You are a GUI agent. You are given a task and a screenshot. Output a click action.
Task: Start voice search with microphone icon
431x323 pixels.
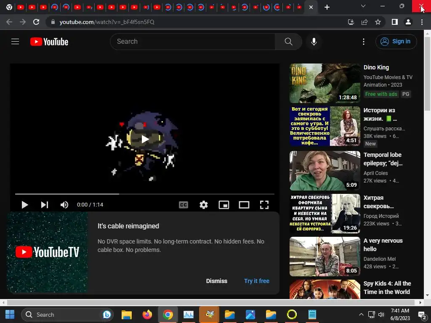click(x=314, y=42)
